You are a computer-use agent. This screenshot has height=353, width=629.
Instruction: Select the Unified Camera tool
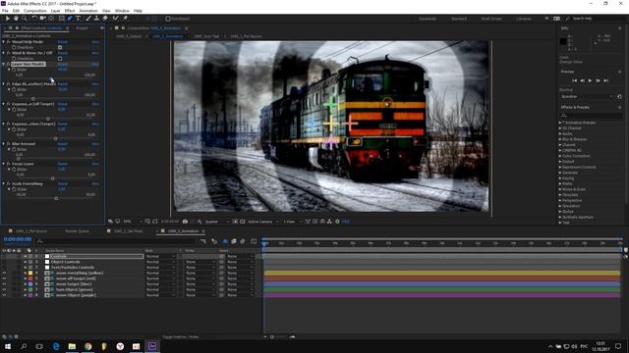coord(42,19)
